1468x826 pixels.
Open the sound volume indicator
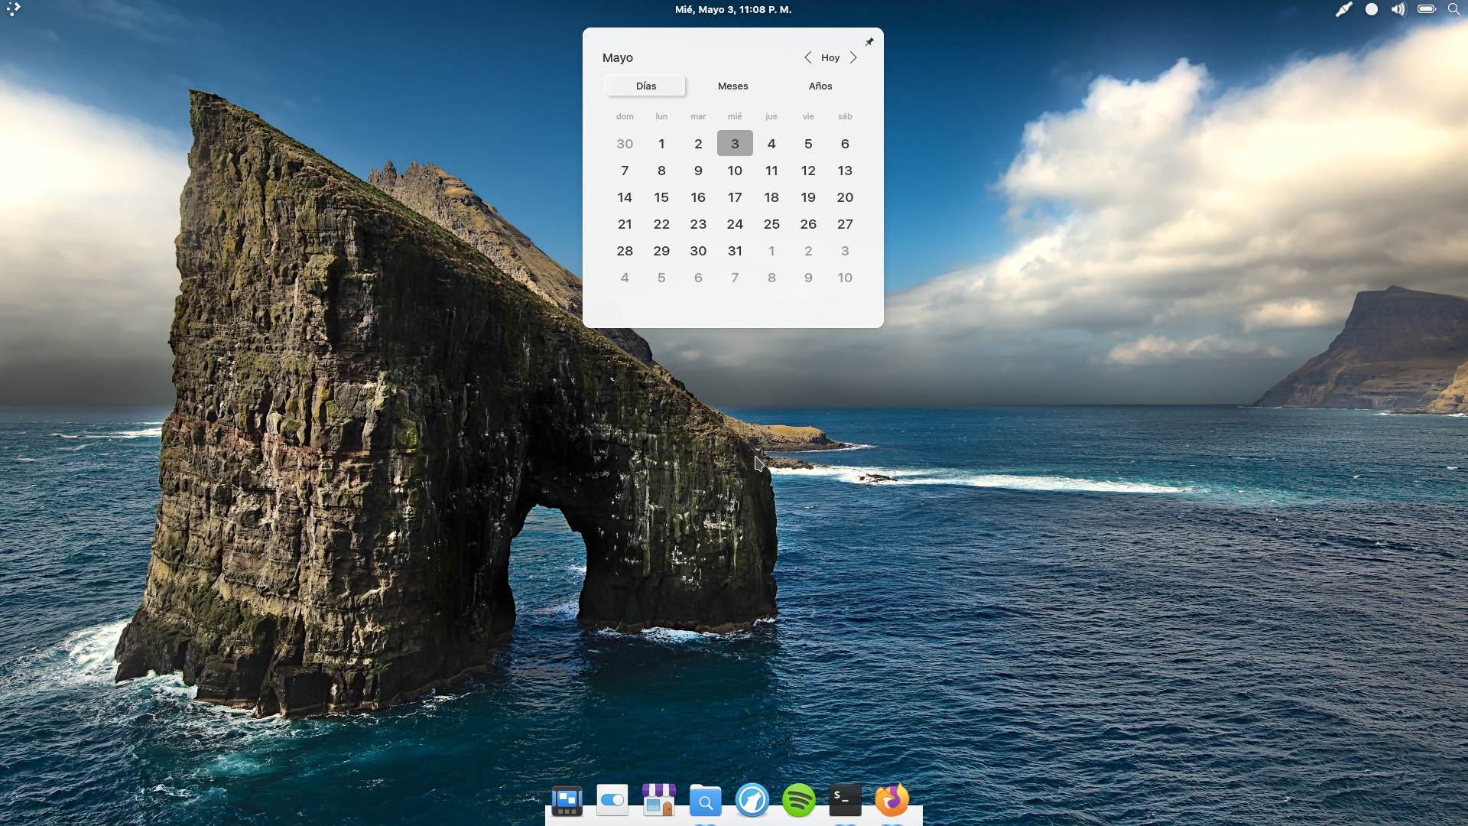pos(1398,9)
